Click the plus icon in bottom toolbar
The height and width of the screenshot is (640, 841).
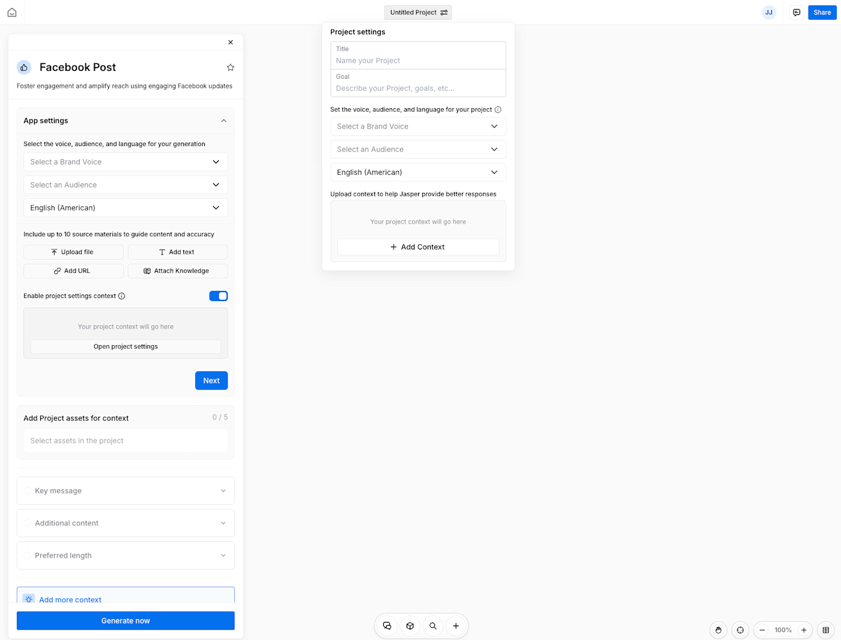point(456,626)
